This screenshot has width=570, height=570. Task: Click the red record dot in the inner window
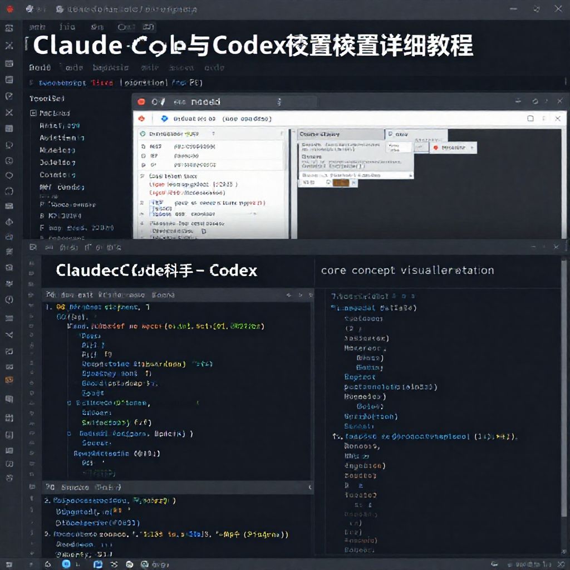(x=435, y=148)
